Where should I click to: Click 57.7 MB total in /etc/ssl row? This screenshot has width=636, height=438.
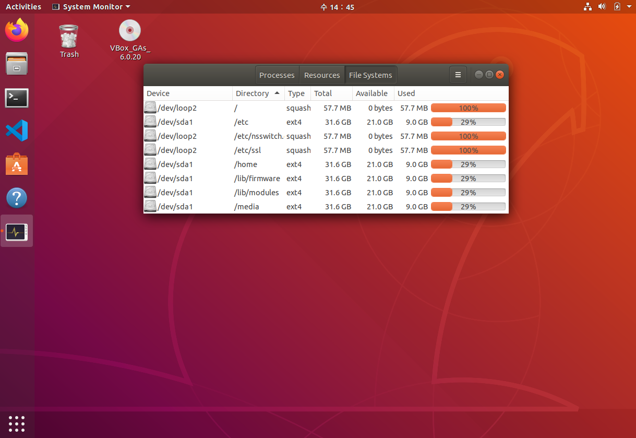click(338, 150)
